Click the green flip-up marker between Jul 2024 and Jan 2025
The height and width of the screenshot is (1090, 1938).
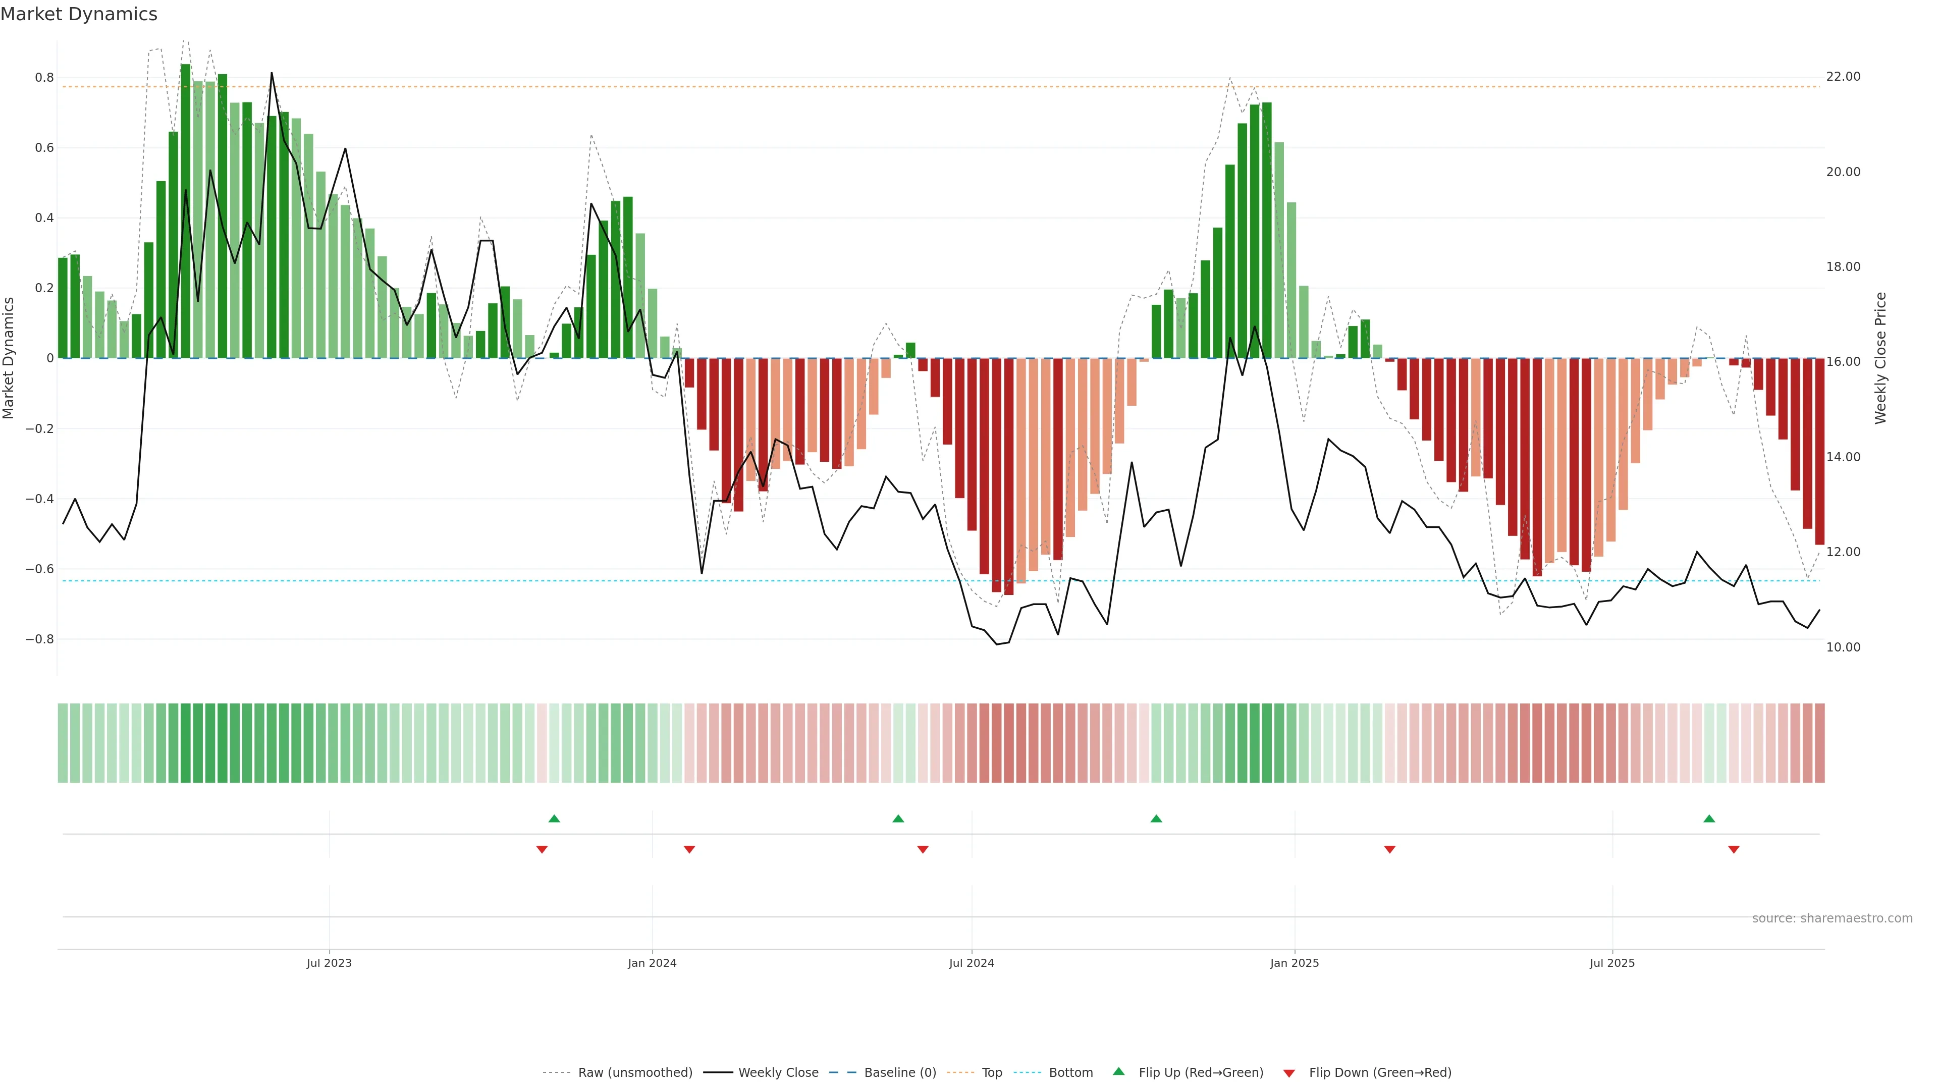[1156, 819]
